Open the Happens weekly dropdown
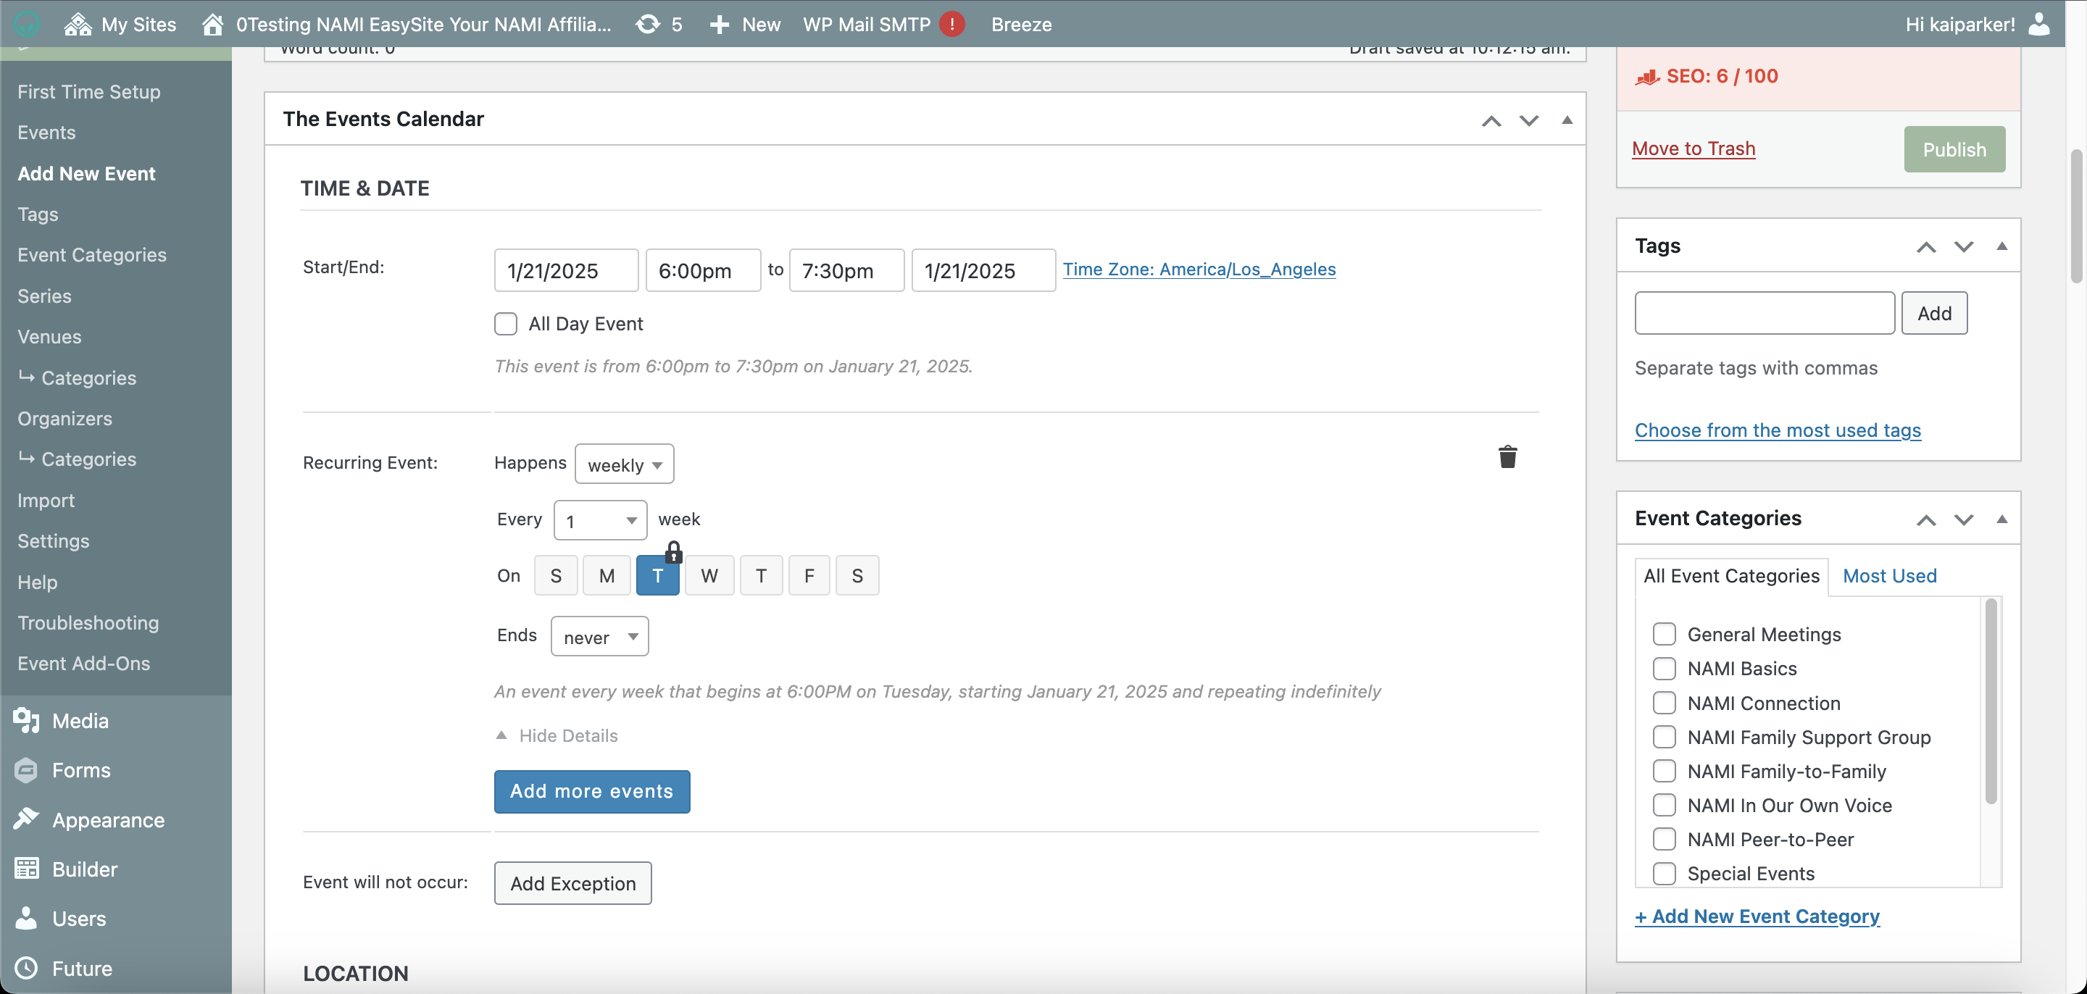The width and height of the screenshot is (2087, 994). click(624, 465)
